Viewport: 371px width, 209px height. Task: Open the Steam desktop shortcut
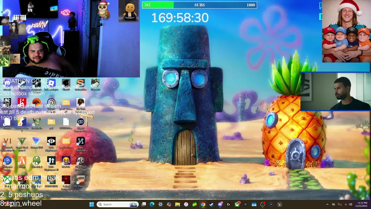[22, 85]
